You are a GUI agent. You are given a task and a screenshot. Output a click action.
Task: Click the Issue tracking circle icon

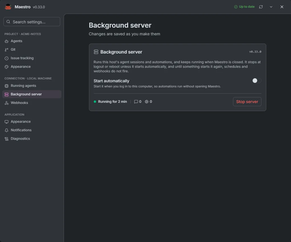point(7,58)
